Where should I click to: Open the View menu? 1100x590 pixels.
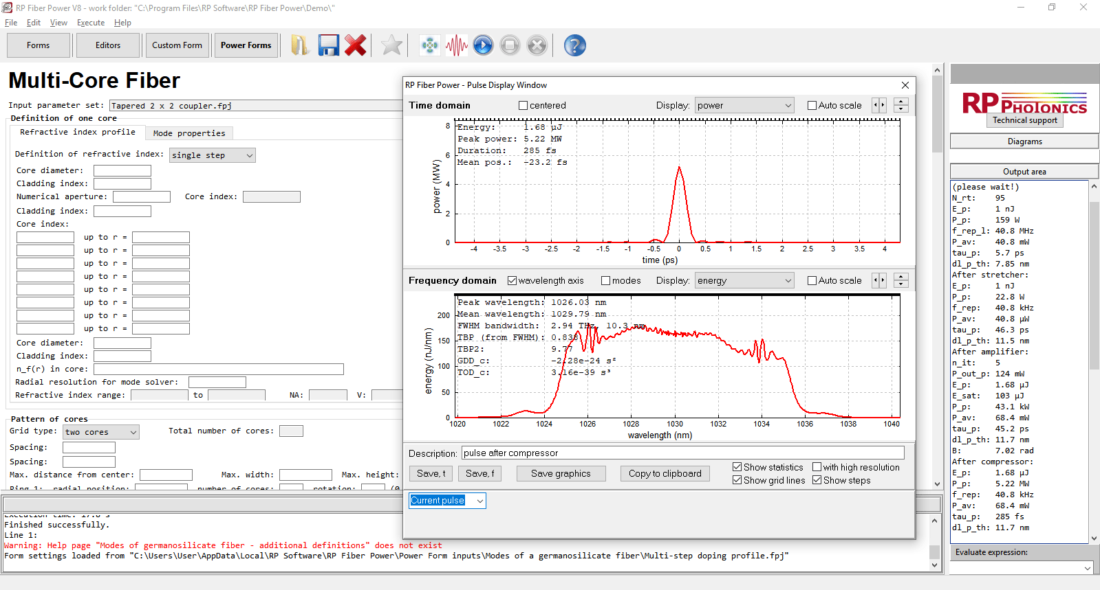[58, 23]
